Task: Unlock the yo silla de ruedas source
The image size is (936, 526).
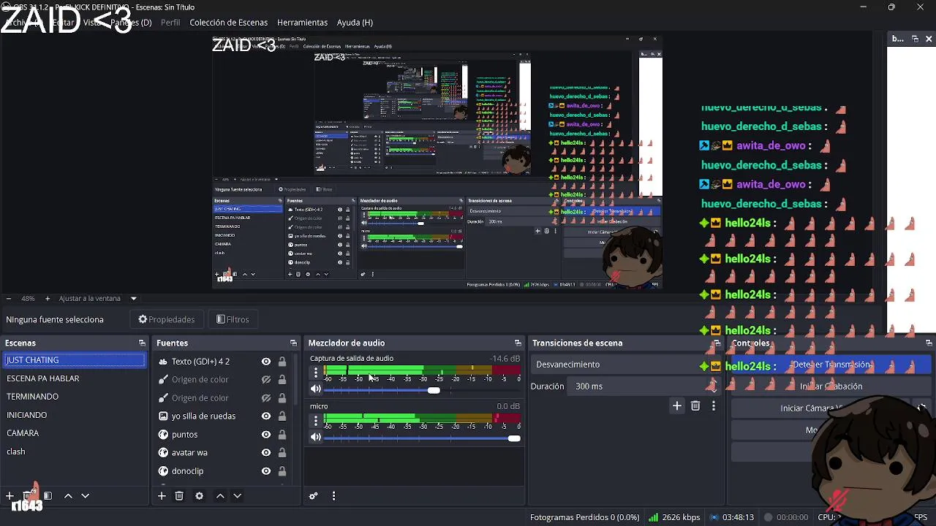Action: pos(282,416)
